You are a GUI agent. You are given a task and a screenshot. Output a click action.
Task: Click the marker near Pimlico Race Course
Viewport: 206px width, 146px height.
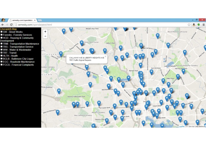click(x=82, y=43)
